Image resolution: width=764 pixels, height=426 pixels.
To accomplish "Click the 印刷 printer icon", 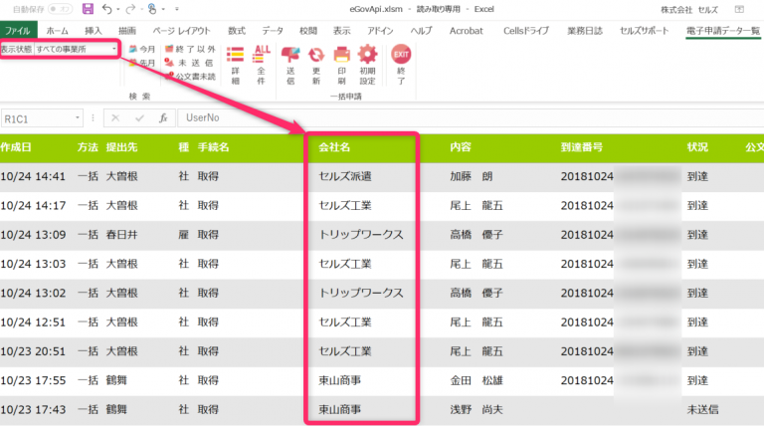I will tap(341, 55).
